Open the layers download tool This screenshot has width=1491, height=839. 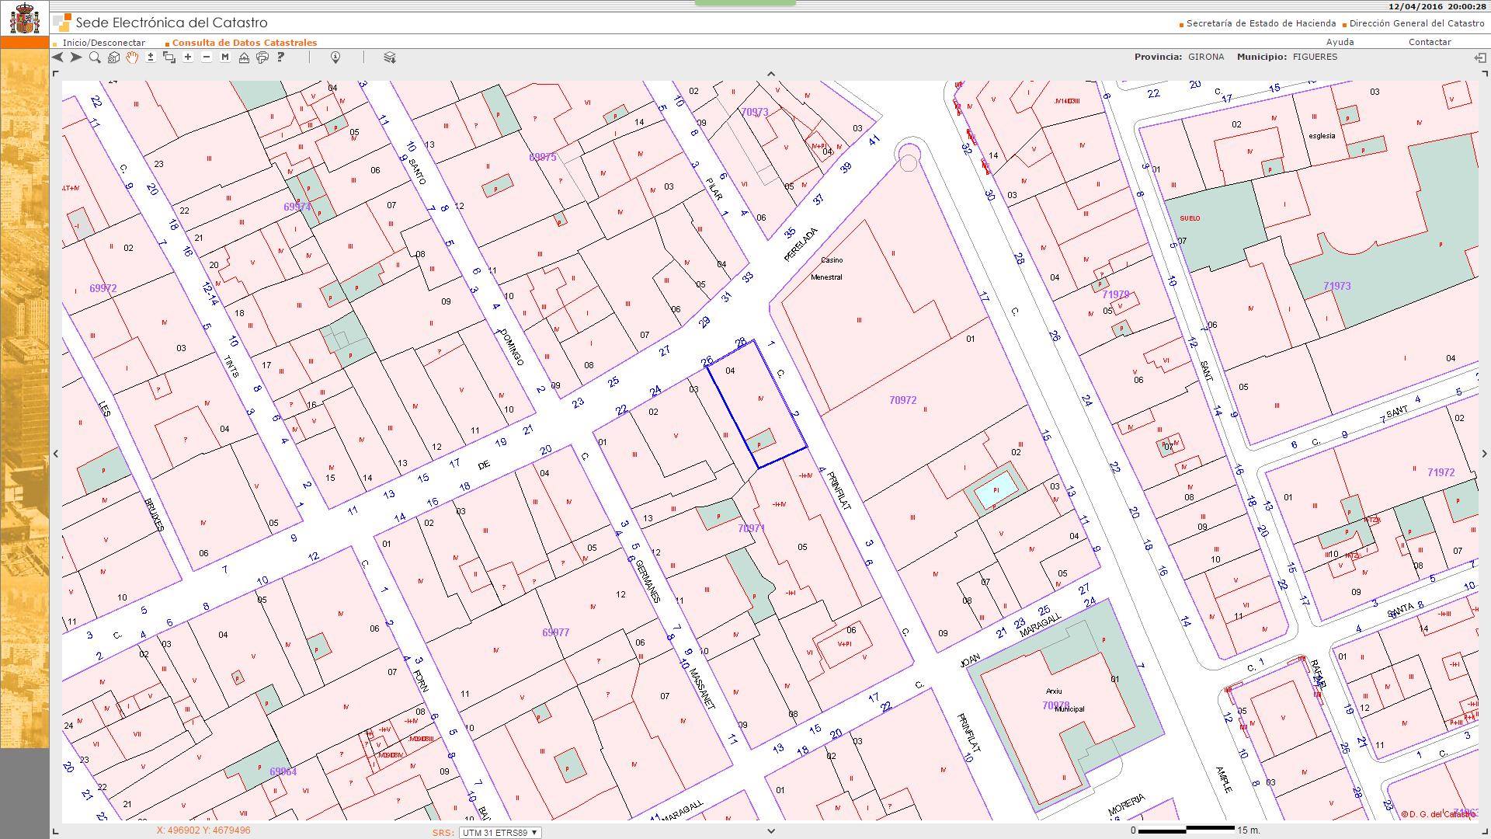click(x=390, y=57)
